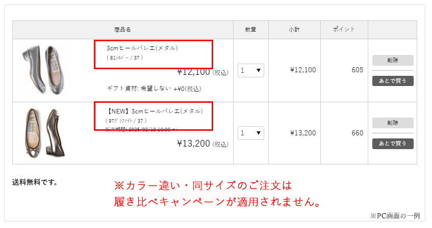The height and width of the screenshot is (228, 432).
Task: Click the 660 points value
Action: pos(357,133)
